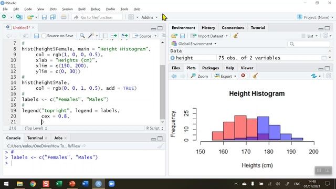Open the (Top Level) scope selector
Viewport: 336px width, 189px height.
(x=36, y=128)
